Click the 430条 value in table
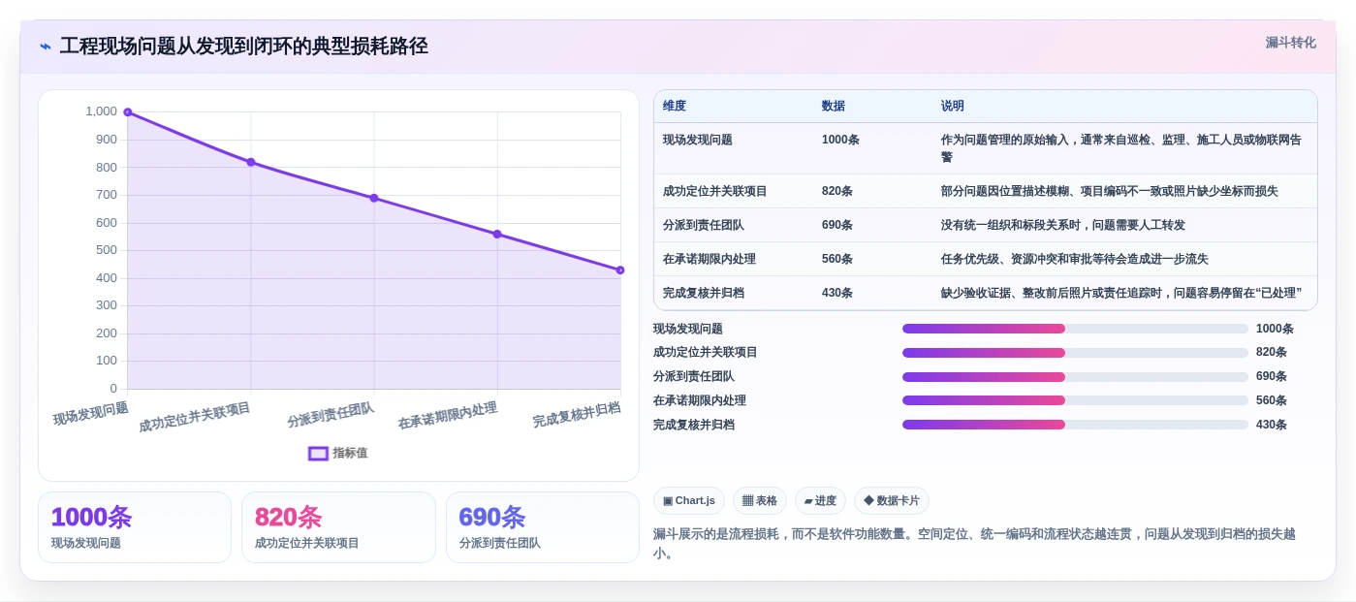The width and height of the screenshot is (1356, 602). [837, 293]
